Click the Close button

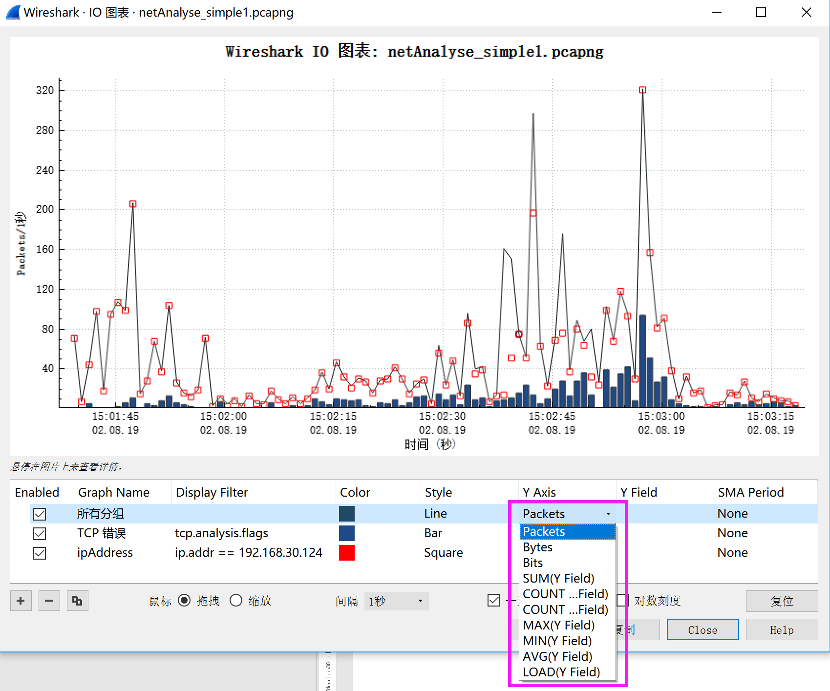pyautogui.click(x=702, y=629)
